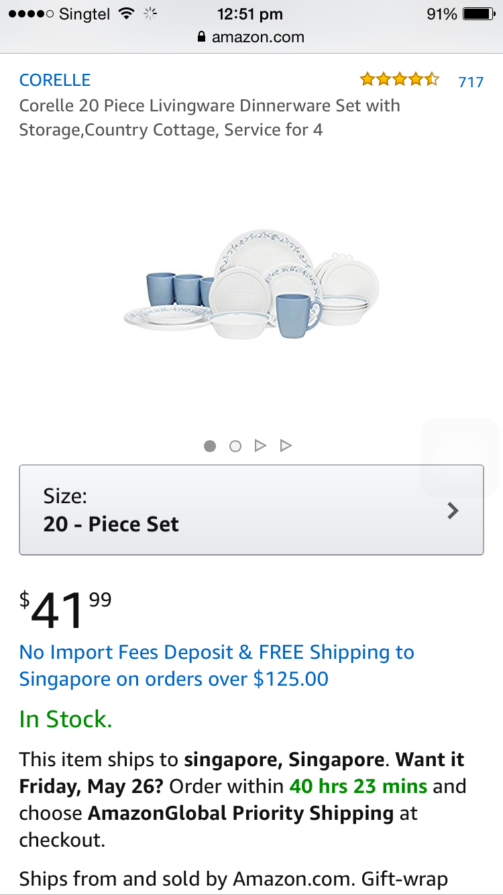Open the first video triangle in image carousel
The height and width of the screenshot is (895, 503).
pyautogui.click(x=260, y=445)
